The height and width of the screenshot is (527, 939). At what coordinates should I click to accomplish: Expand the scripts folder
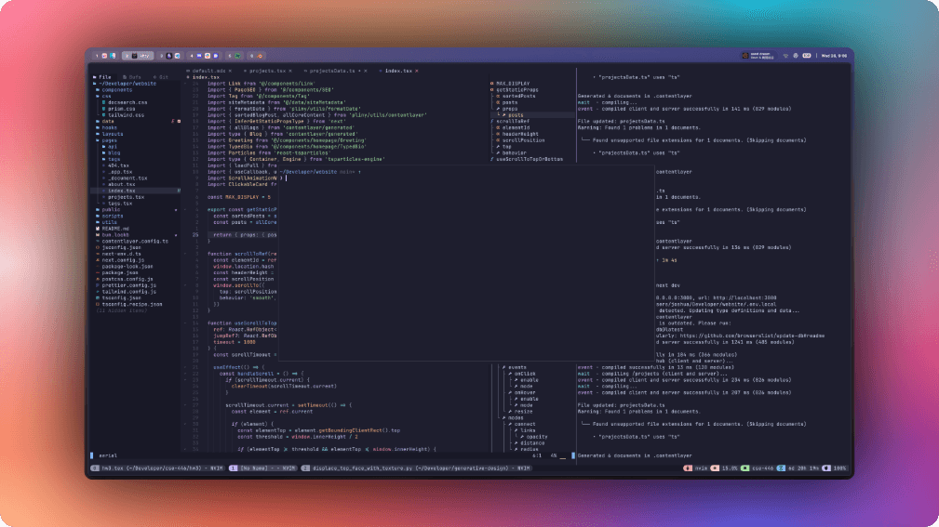point(112,216)
